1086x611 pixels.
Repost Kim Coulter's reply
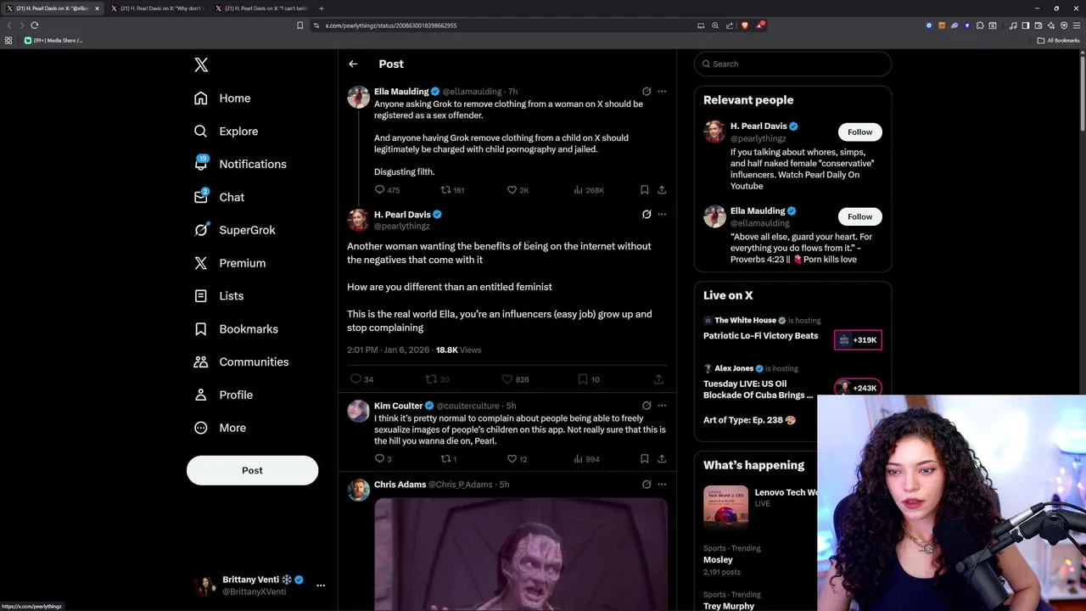448,459
